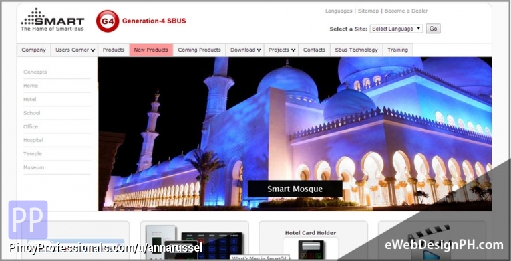The image size is (511, 261).
Task: Follow the Become a Dealer link
Action: tap(406, 11)
